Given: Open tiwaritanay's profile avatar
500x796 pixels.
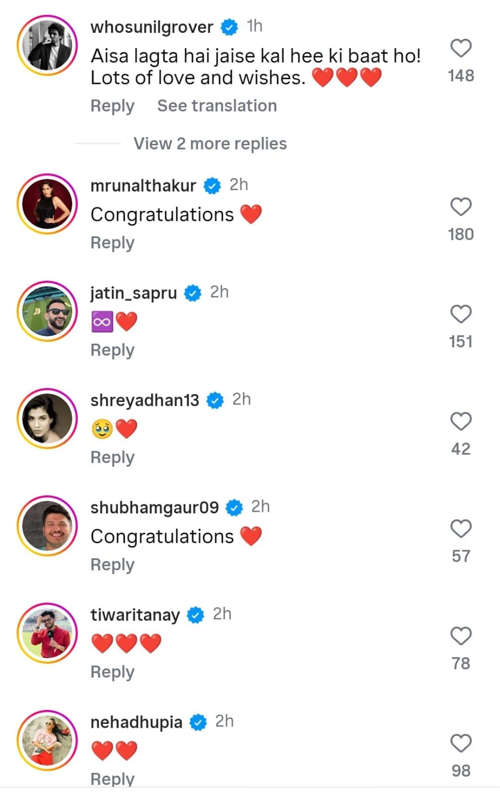Looking at the screenshot, I should point(47,633).
